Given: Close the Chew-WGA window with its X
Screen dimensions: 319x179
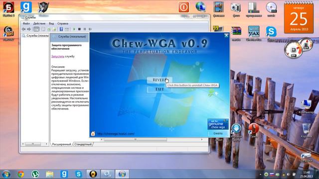Looking at the screenshot, I should tap(226, 35).
